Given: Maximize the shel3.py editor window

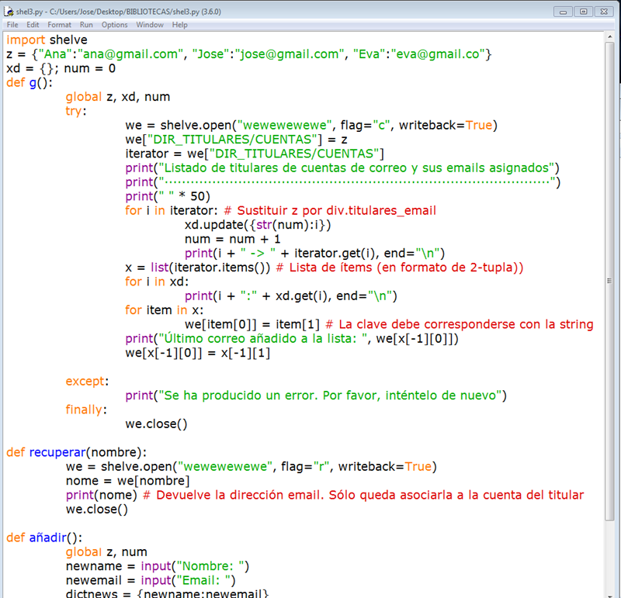Looking at the screenshot, I should click(x=584, y=12).
